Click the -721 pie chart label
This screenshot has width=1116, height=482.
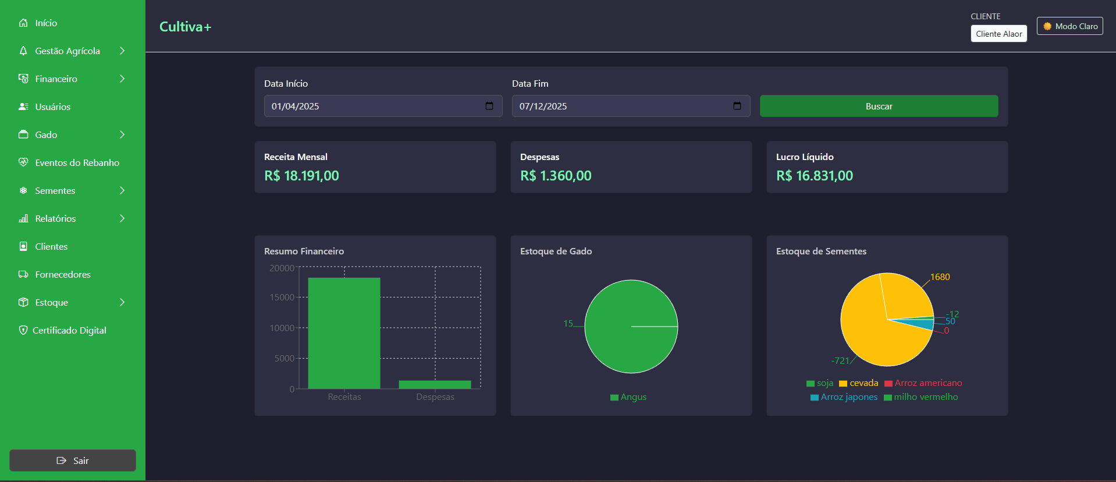840,361
